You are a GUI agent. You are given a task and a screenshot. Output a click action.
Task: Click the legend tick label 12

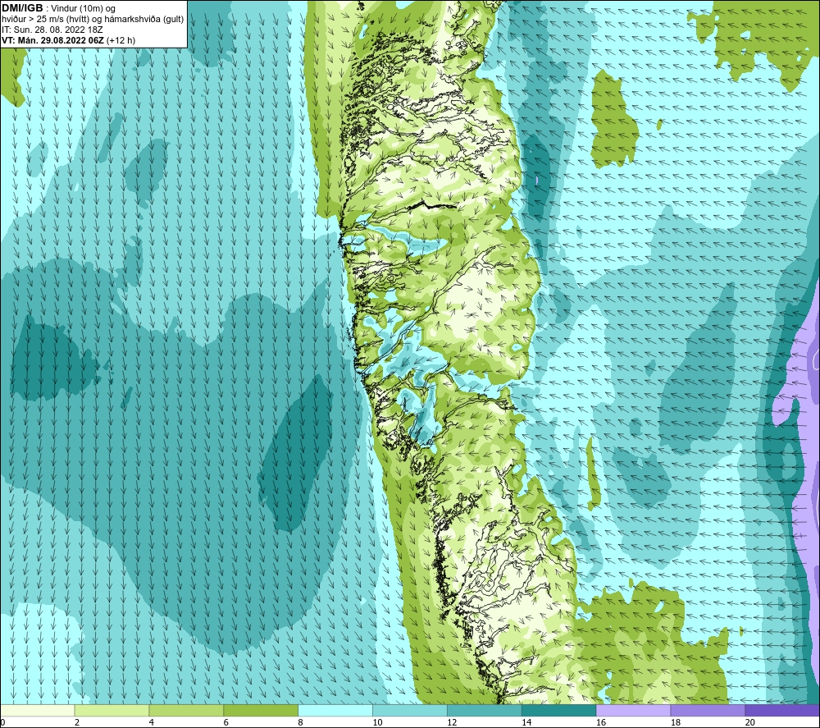coord(452,722)
